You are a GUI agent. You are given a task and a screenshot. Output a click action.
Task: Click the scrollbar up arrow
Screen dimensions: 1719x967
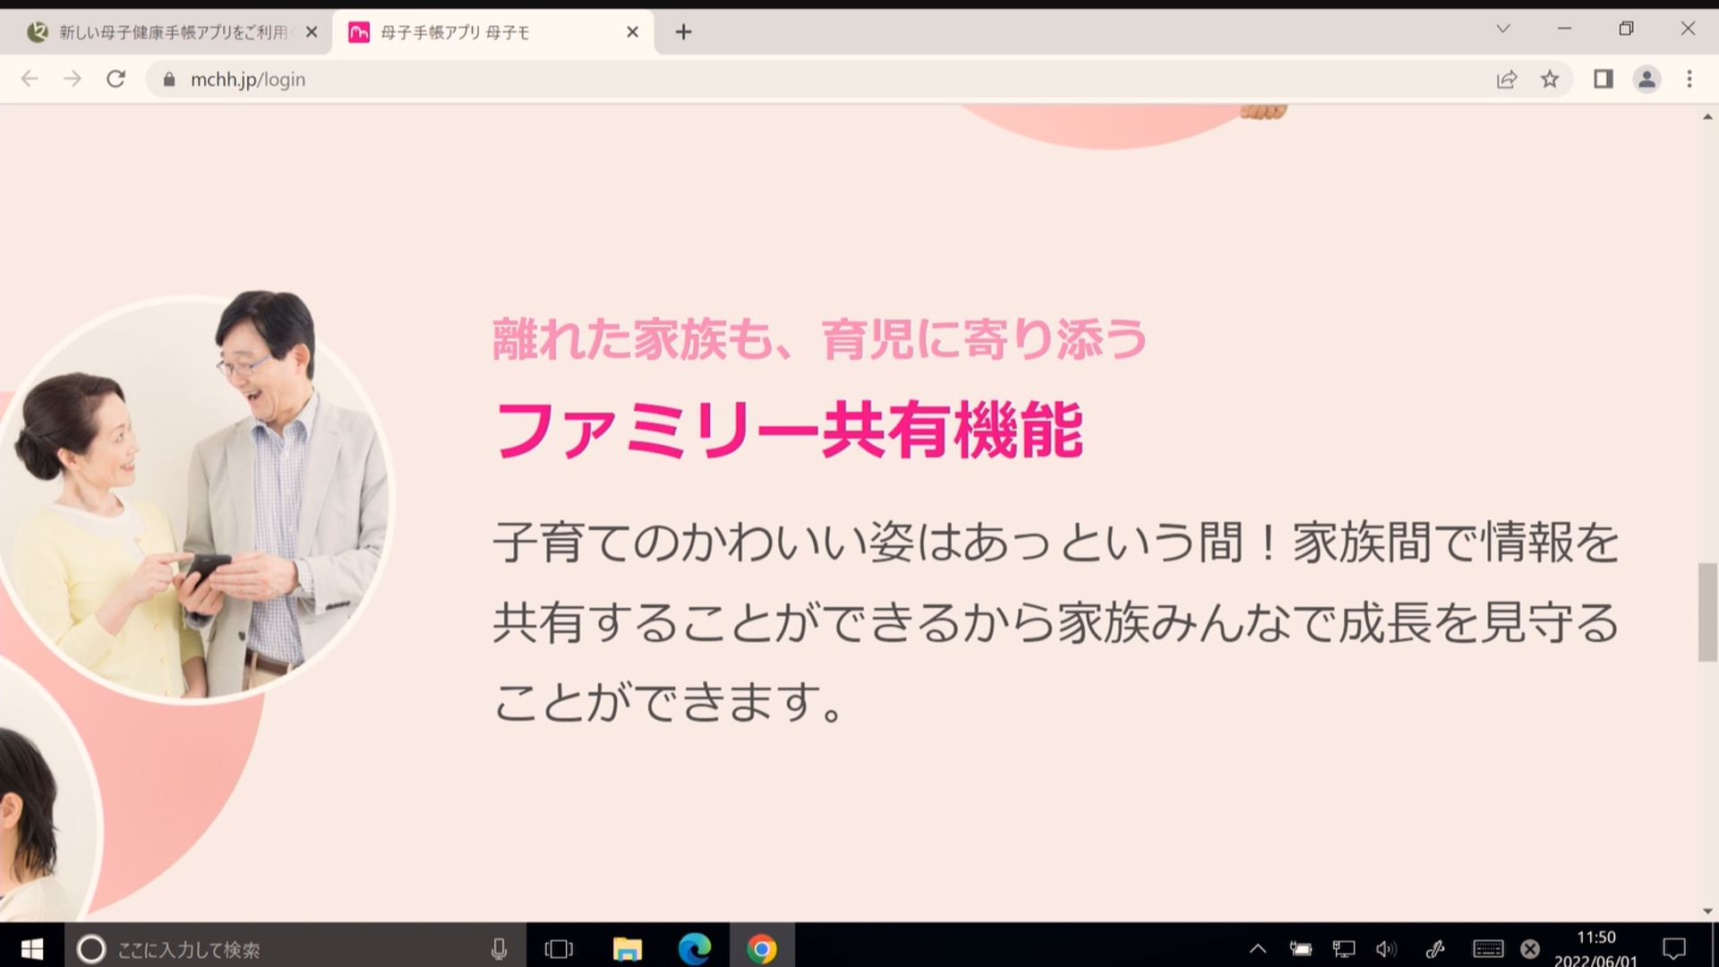pyautogui.click(x=1707, y=117)
